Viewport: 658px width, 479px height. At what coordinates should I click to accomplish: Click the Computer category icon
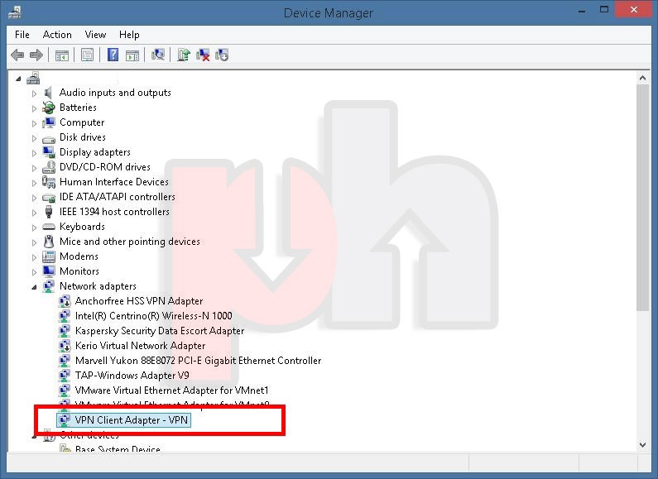[49, 122]
